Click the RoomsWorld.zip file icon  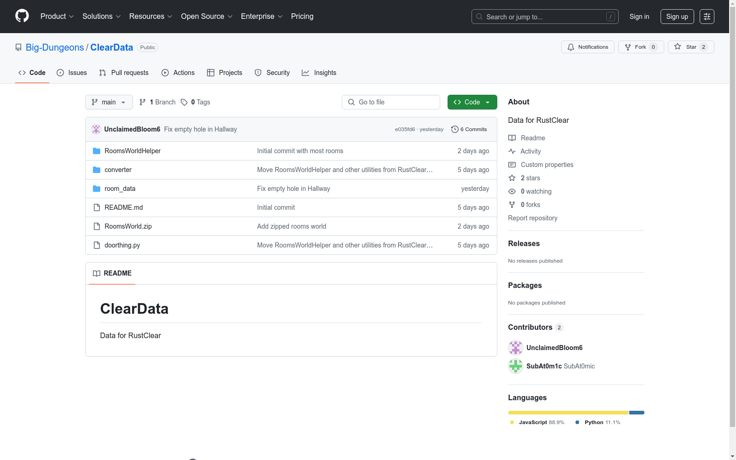[97, 226]
